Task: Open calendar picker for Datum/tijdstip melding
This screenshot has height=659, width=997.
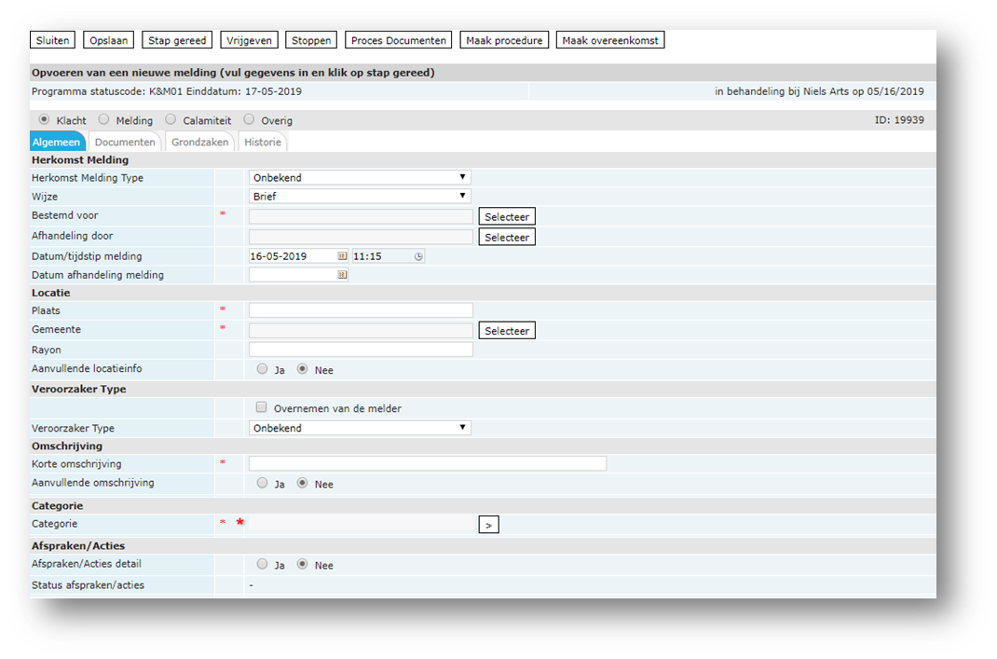Action: click(342, 256)
